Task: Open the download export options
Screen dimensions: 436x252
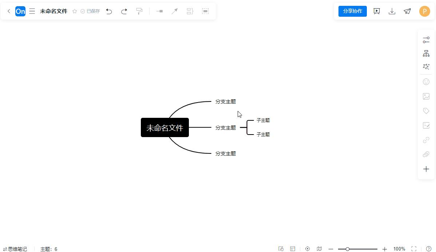Action: (x=392, y=11)
